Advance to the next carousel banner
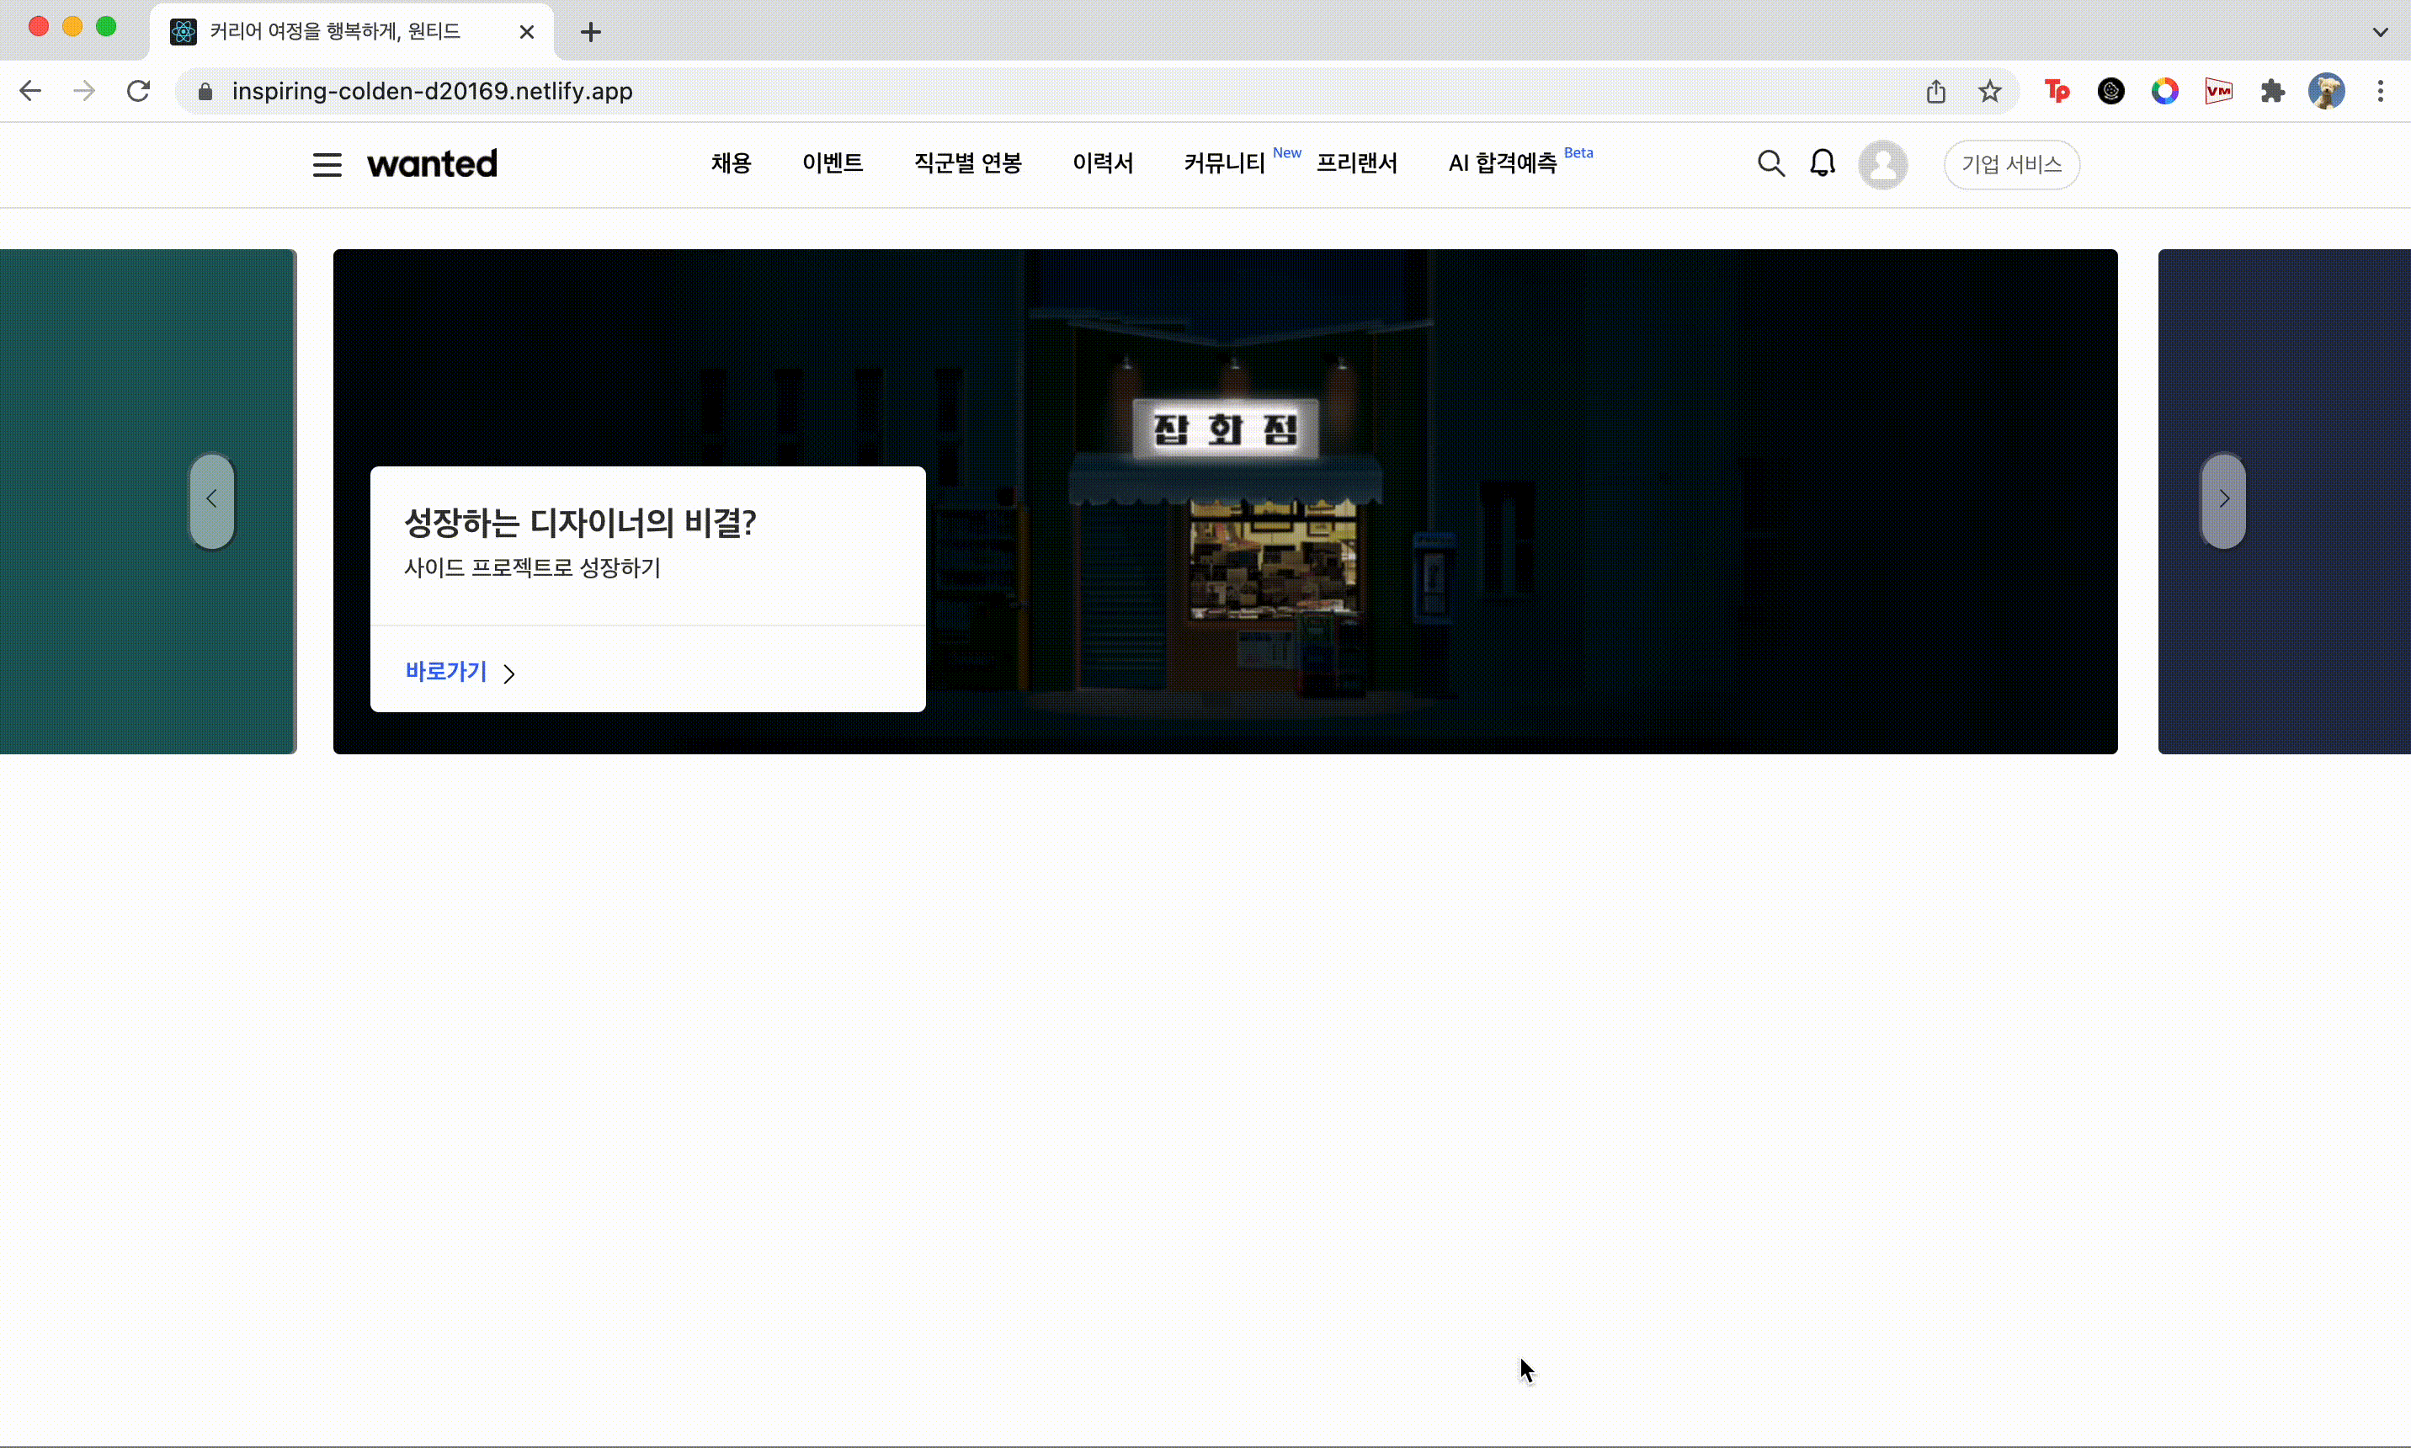Image resolution: width=2411 pixels, height=1448 pixels. (x=2222, y=499)
